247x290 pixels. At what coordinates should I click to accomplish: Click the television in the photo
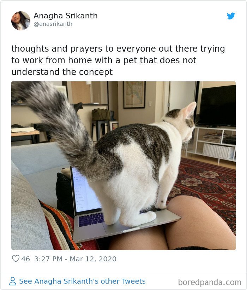pyautogui.click(x=217, y=105)
